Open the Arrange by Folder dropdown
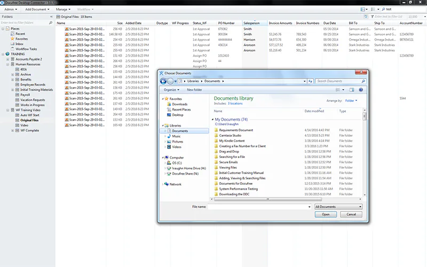427x267 pixels. tap(351, 100)
